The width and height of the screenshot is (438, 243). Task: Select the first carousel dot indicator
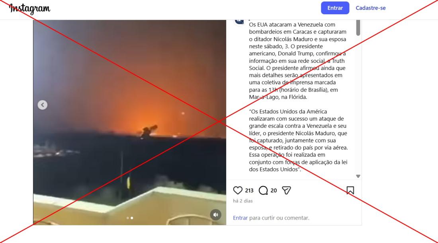[128, 218]
